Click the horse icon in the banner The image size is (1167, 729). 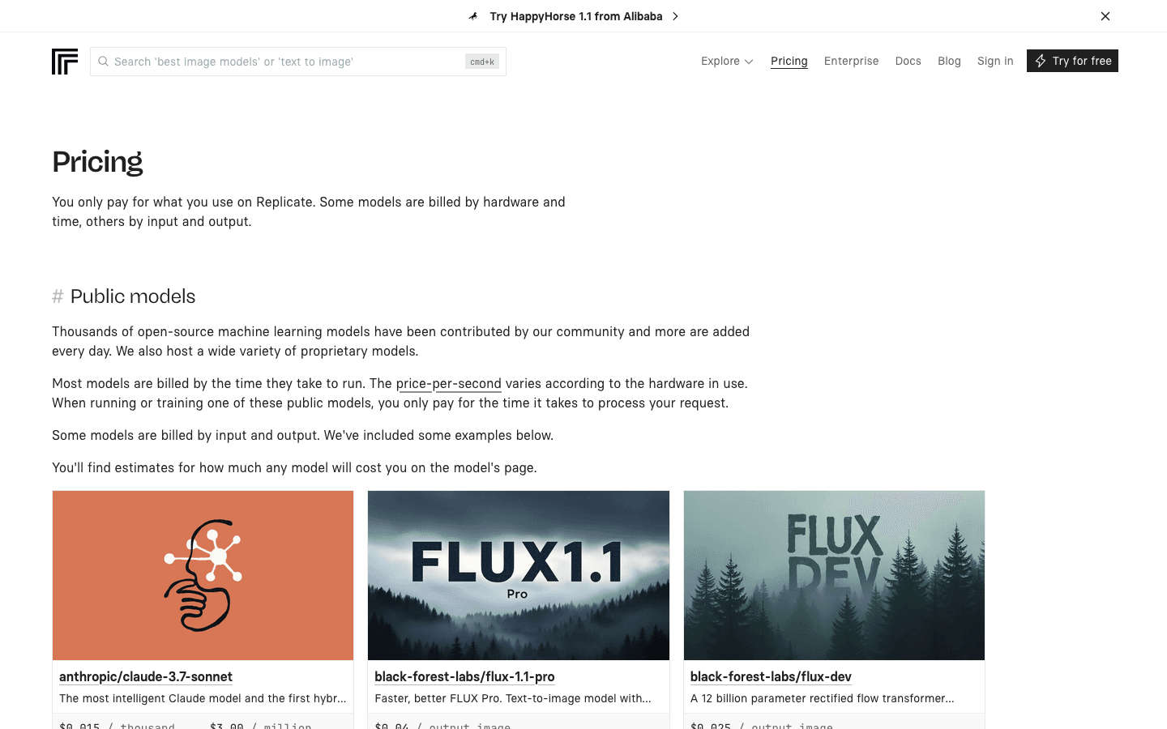click(473, 16)
